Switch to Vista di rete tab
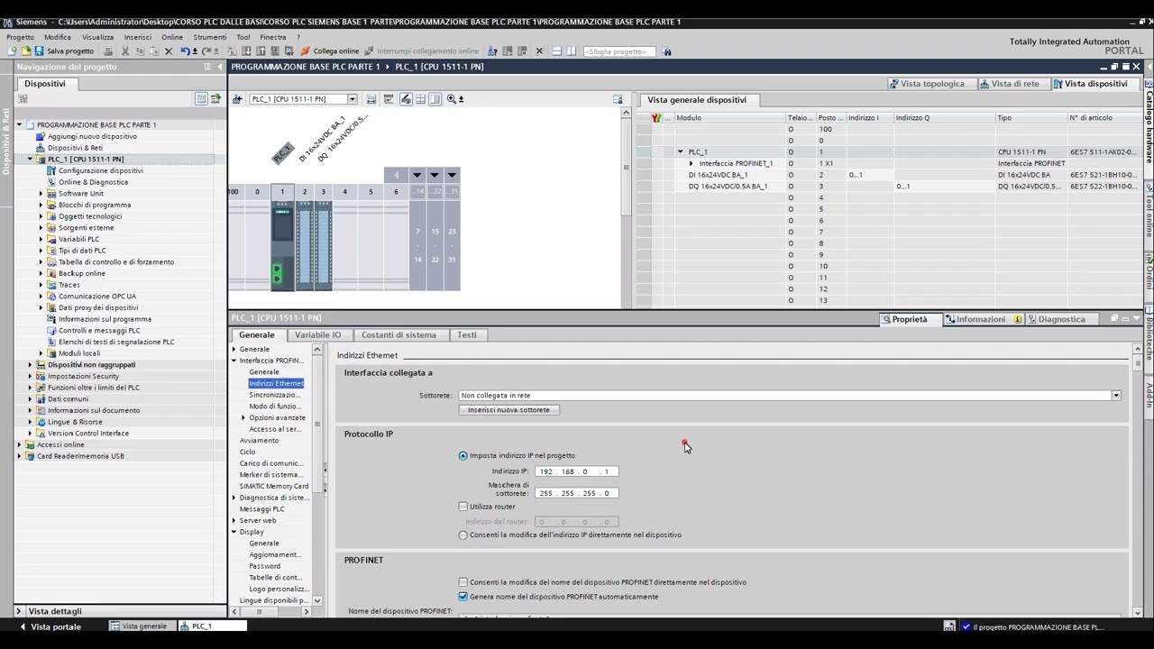The image size is (1154, 649). click(1009, 84)
